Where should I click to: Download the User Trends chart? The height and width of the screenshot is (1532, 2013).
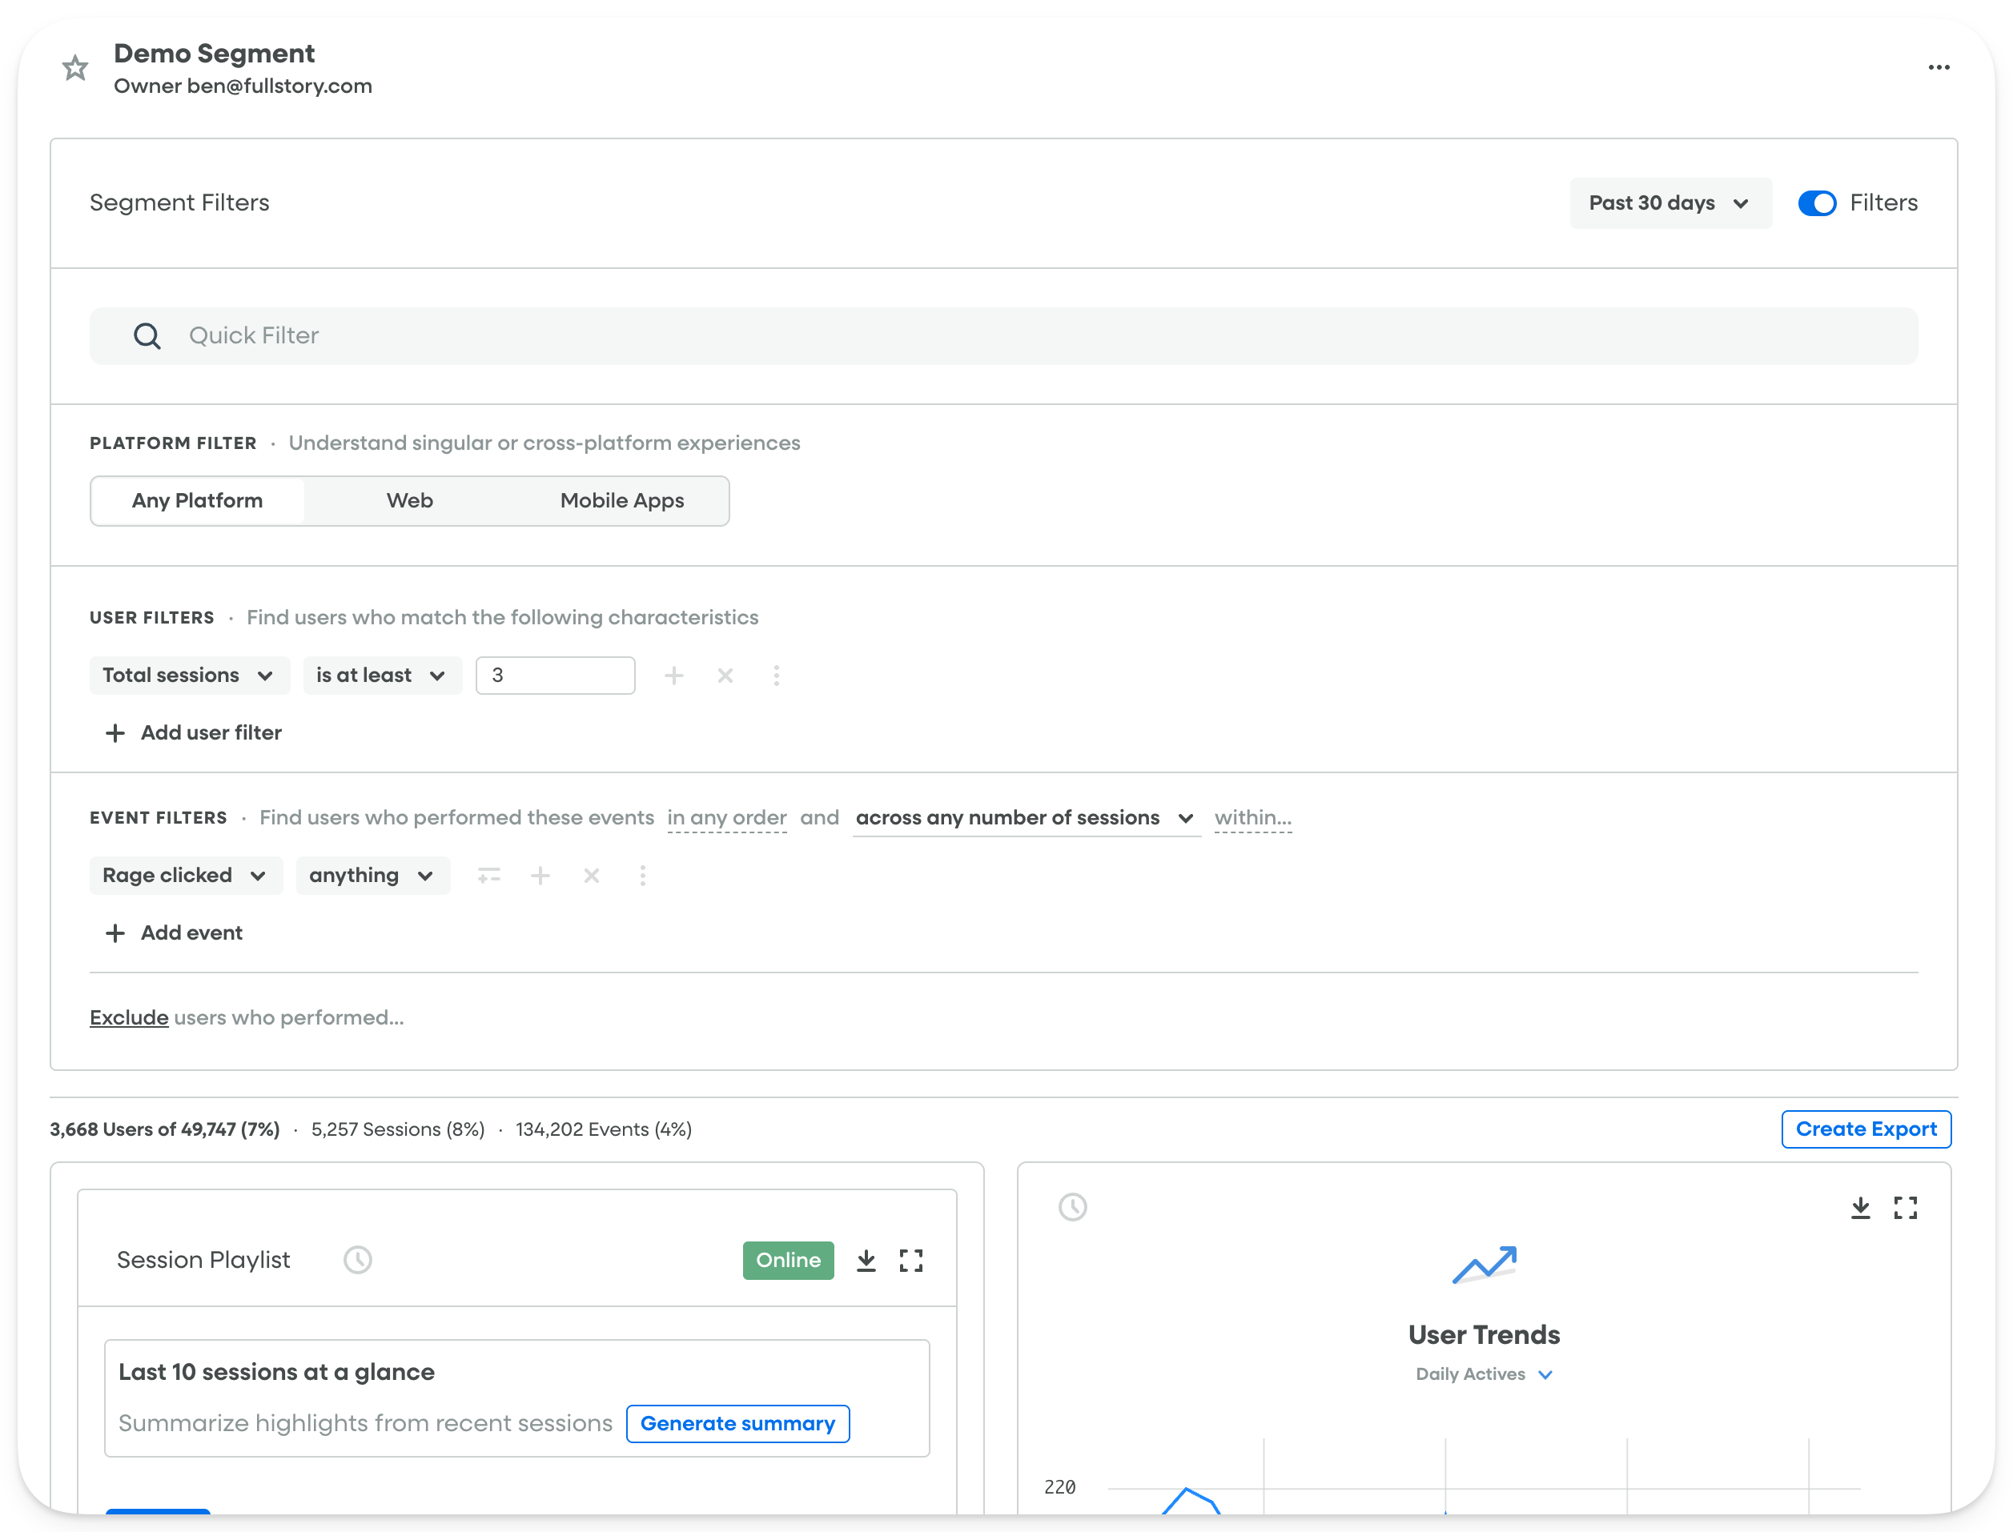point(1862,1207)
